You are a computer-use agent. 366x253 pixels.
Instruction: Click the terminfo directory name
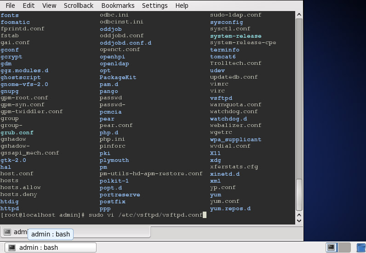225,50
